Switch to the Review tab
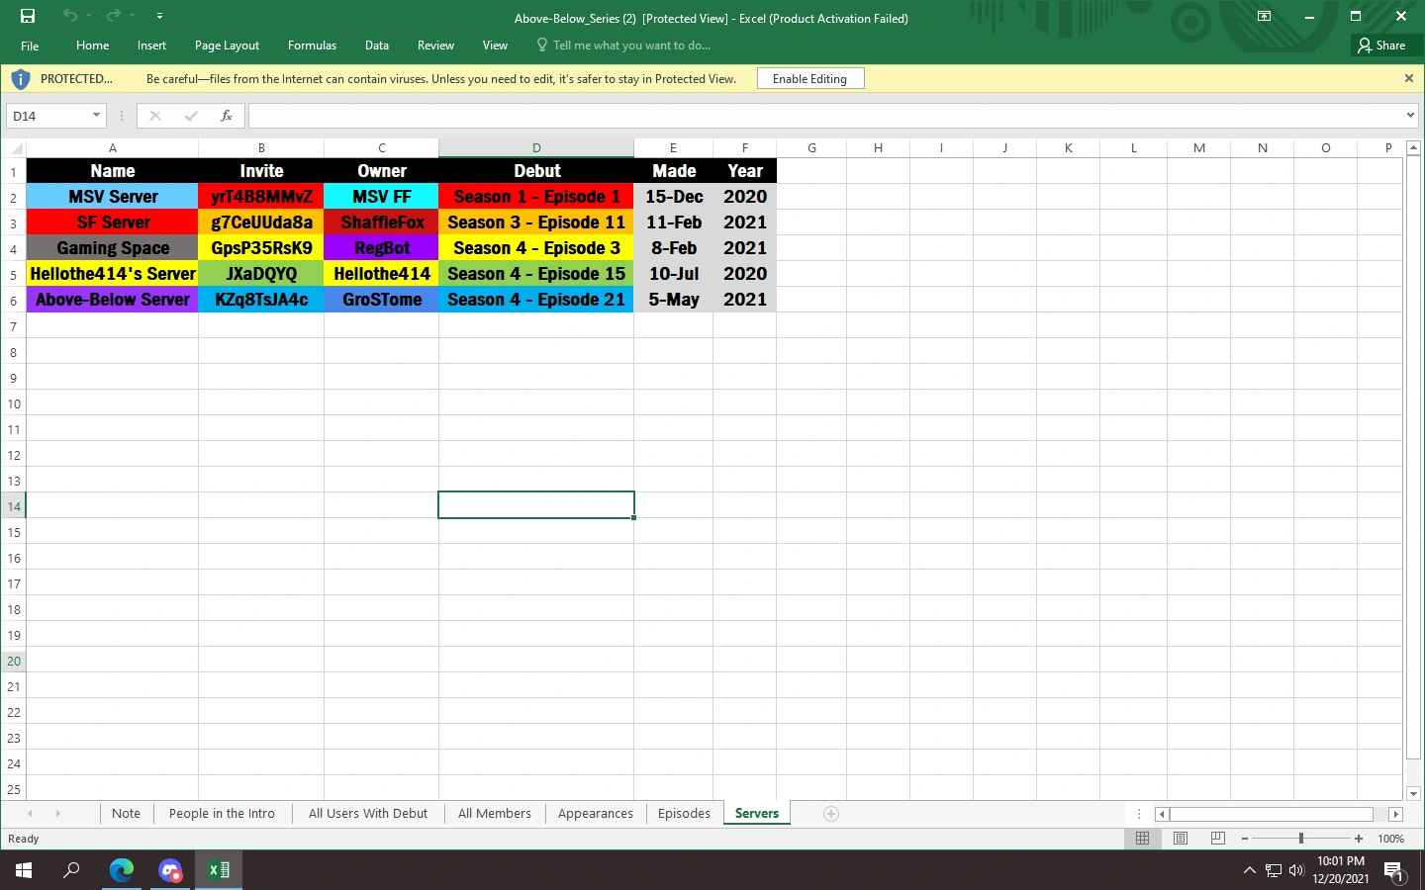1425x890 pixels. [435, 45]
